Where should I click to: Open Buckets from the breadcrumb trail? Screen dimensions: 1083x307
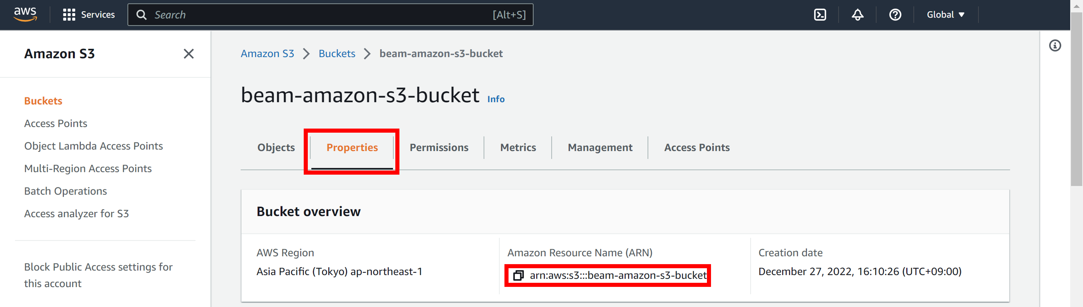(x=336, y=53)
